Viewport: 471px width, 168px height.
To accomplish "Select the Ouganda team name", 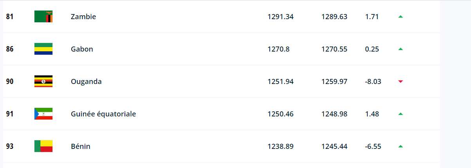I will pos(86,82).
